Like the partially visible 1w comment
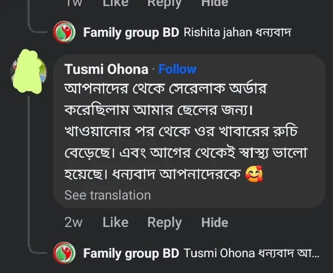The width and height of the screenshot is (333, 273). 116,3
